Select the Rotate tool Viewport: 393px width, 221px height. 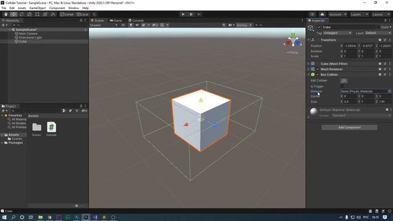21,14
